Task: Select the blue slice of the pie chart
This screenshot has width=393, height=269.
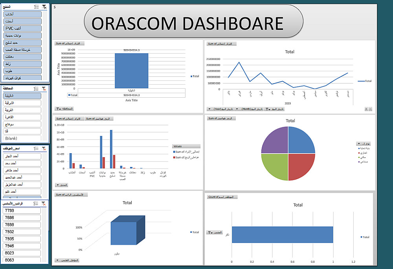Action: (299, 142)
